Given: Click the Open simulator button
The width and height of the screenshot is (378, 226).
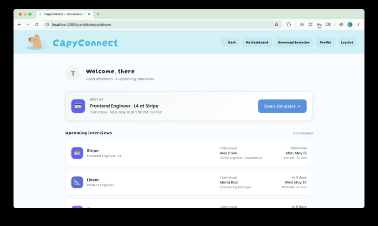Looking at the screenshot, I should 282,106.
